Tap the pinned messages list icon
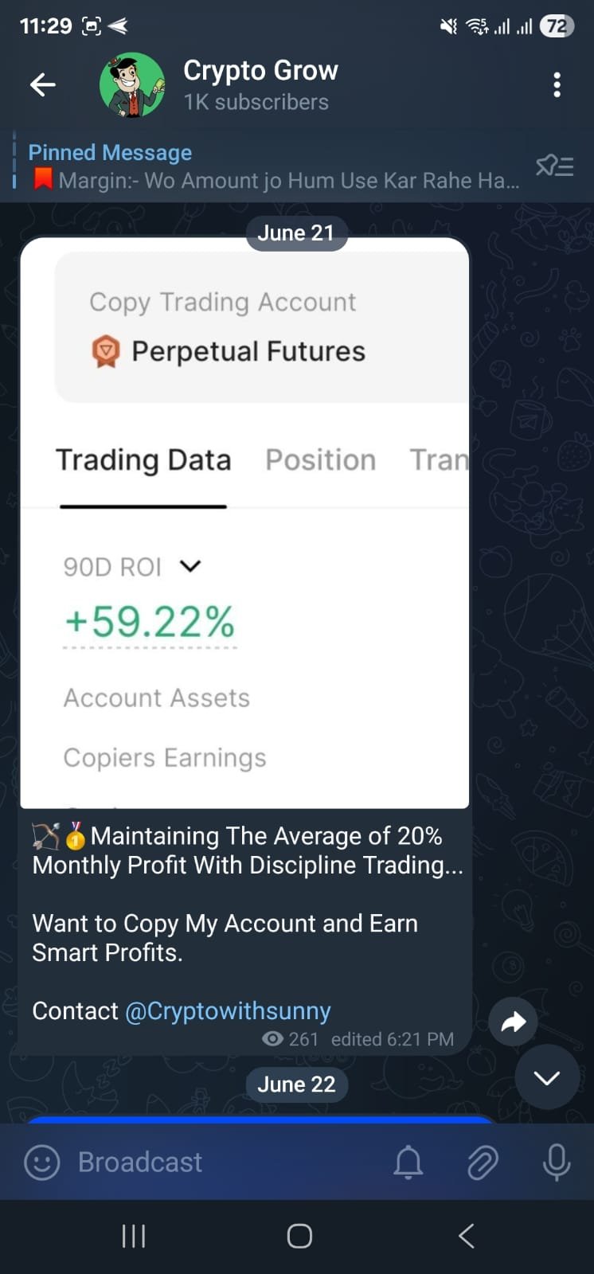Image resolution: width=594 pixels, height=1274 pixels. coord(555,166)
